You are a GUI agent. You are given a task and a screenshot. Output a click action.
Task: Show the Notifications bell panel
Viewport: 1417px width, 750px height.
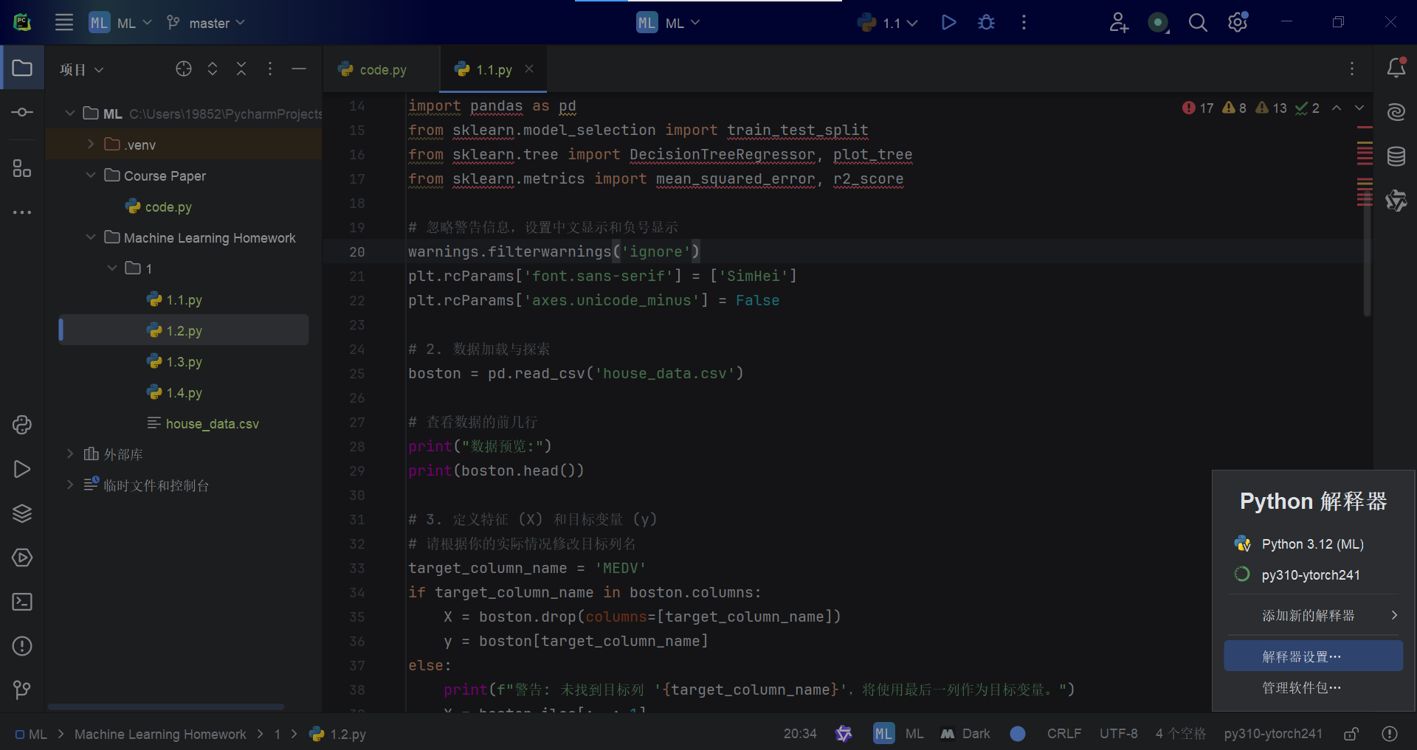pos(1396,69)
